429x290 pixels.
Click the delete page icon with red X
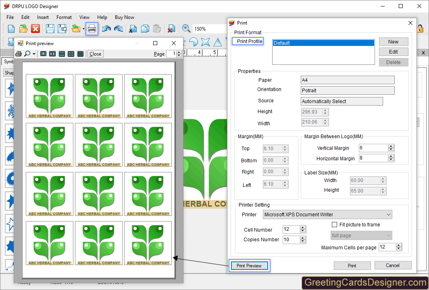coord(171,29)
